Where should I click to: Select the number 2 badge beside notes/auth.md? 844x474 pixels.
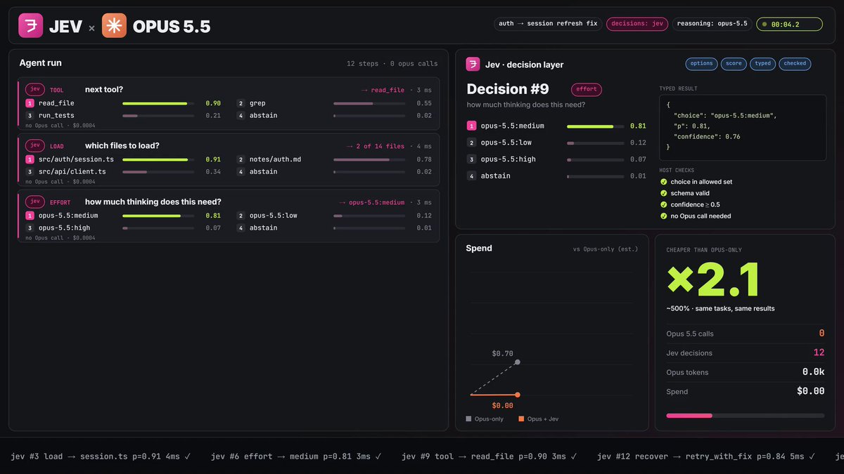[x=241, y=159]
